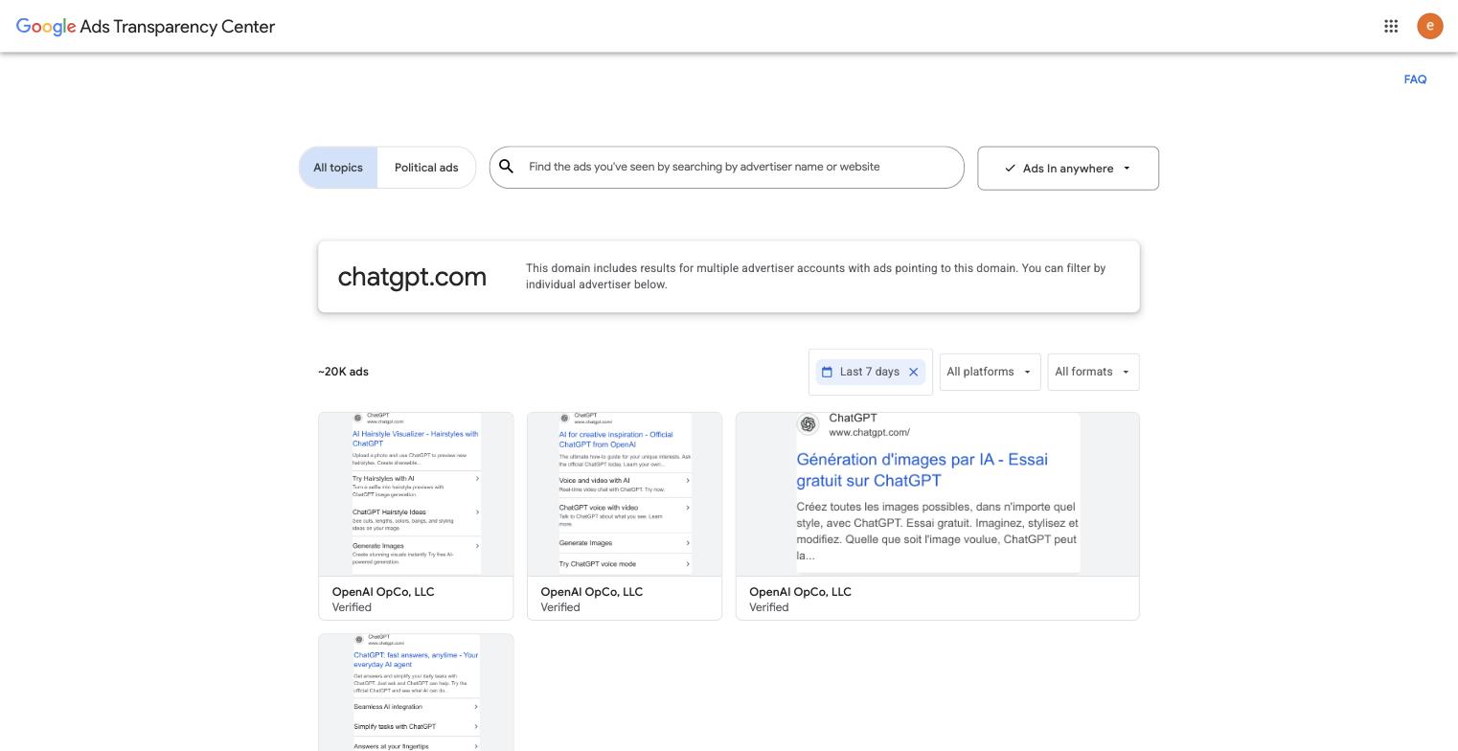Open the All platforms dropdown
Screen dimensions: 1458x751
tap(990, 372)
